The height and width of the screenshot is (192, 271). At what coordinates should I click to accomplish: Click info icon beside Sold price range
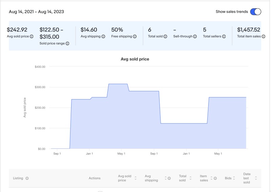pos(67,44)
